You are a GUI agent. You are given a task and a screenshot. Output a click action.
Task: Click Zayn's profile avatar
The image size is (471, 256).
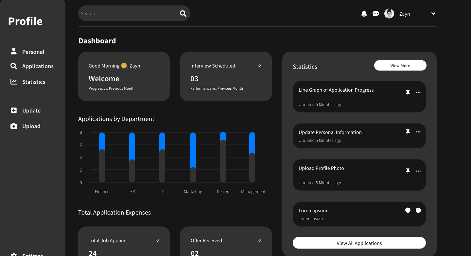(x=389, y=14)
